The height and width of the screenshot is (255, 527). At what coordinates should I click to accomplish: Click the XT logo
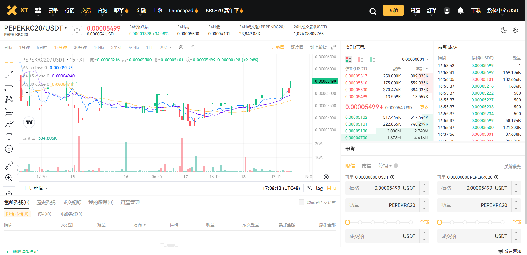coord(17,10)
